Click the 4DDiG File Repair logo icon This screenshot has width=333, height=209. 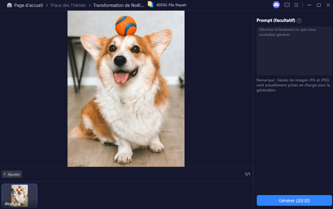[151, 4]
